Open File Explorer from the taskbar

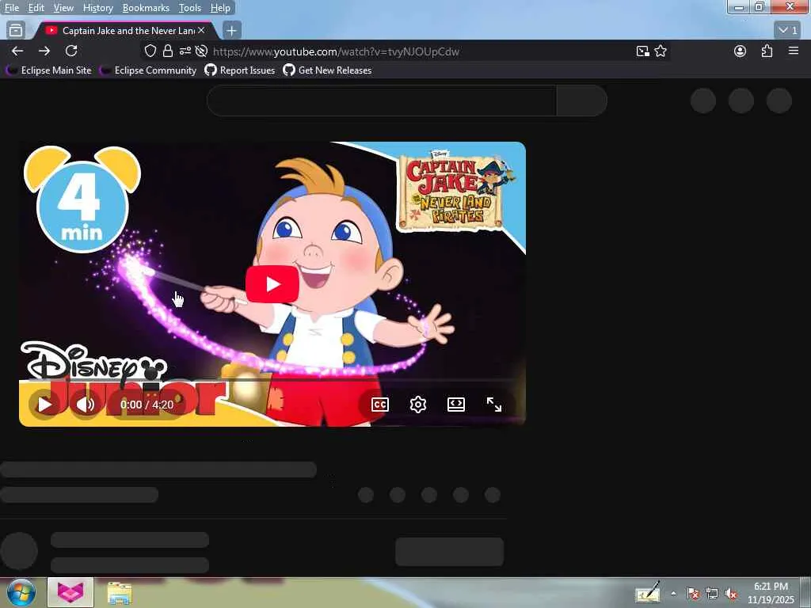pyautogui.click(x=120, y=593)
